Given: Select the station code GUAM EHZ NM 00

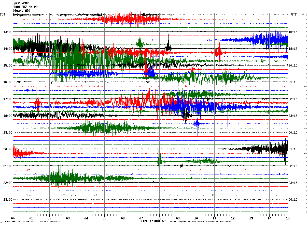Looking at the screenshot, I should (25, 7).
